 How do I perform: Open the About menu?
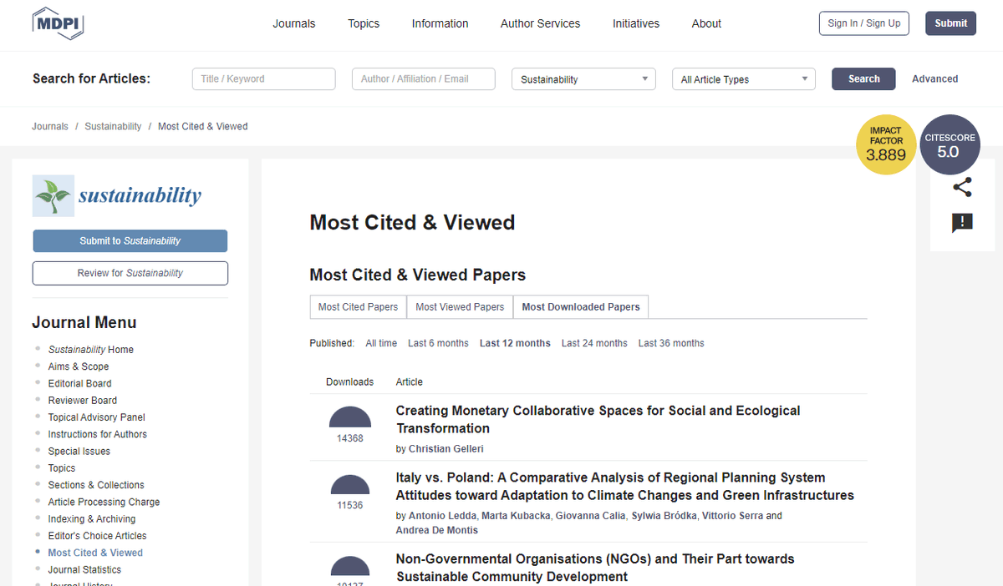706,23
